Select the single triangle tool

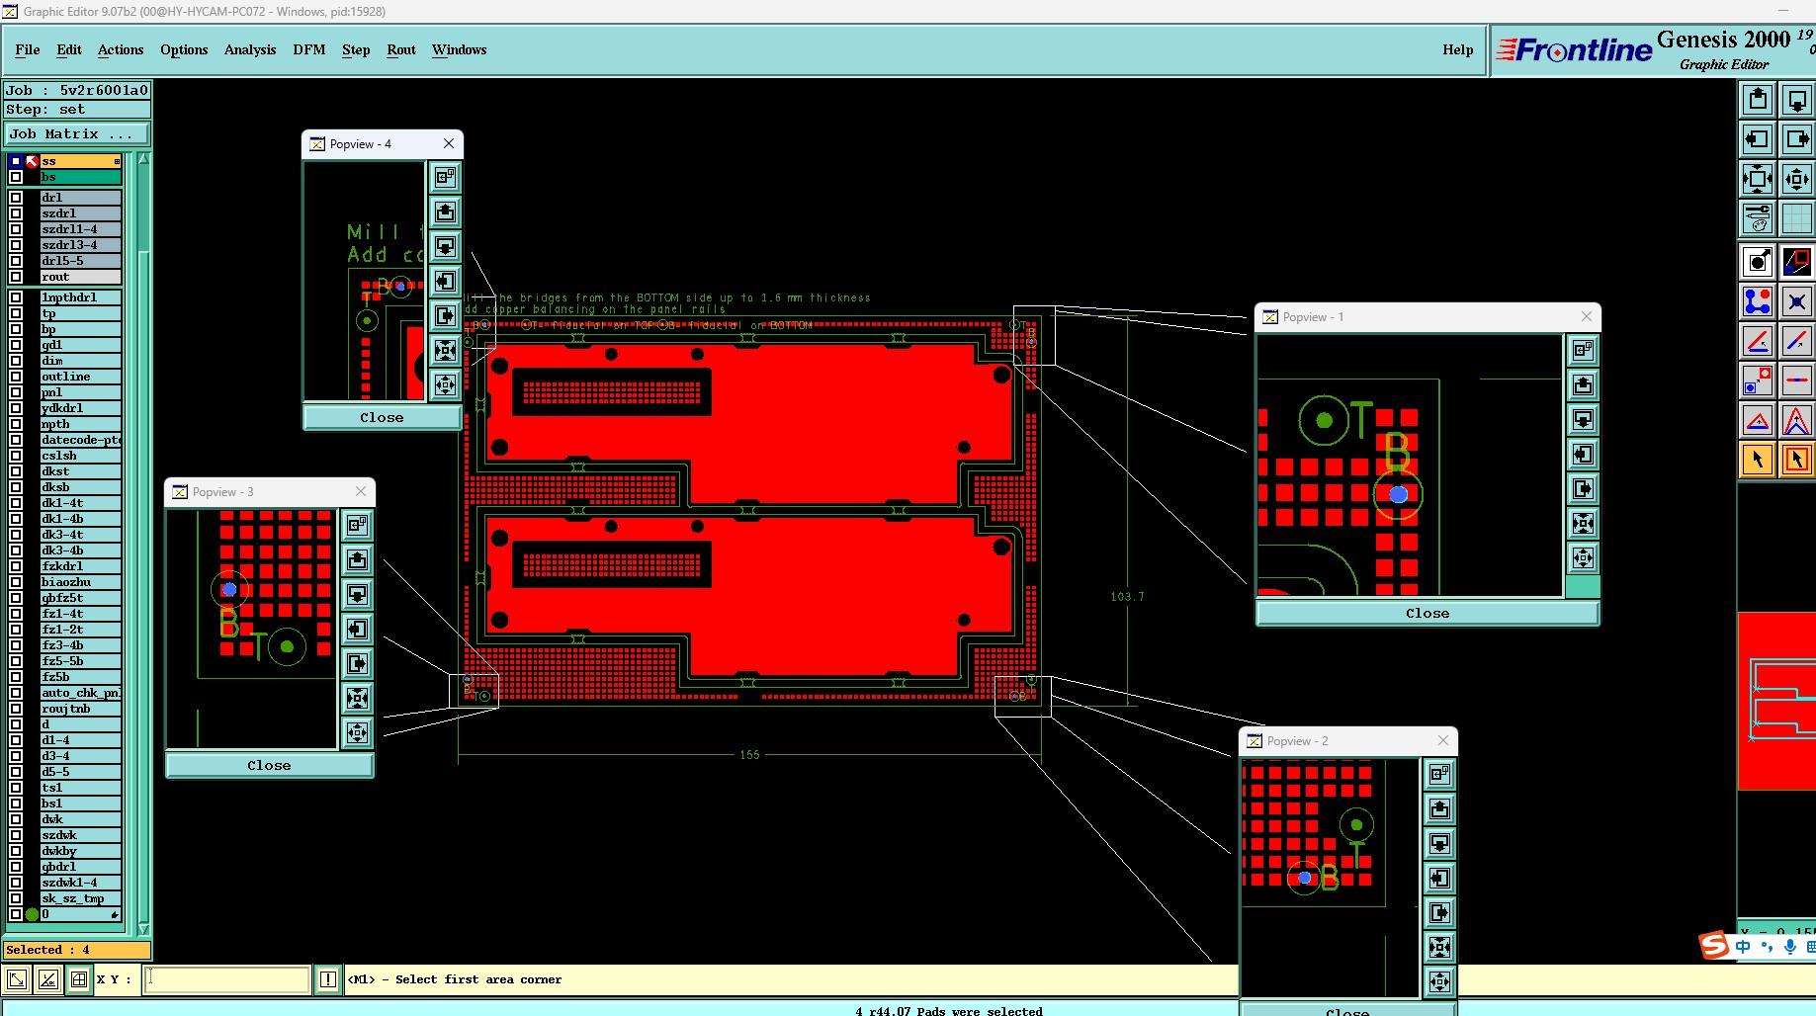(x=1758, y=421)
